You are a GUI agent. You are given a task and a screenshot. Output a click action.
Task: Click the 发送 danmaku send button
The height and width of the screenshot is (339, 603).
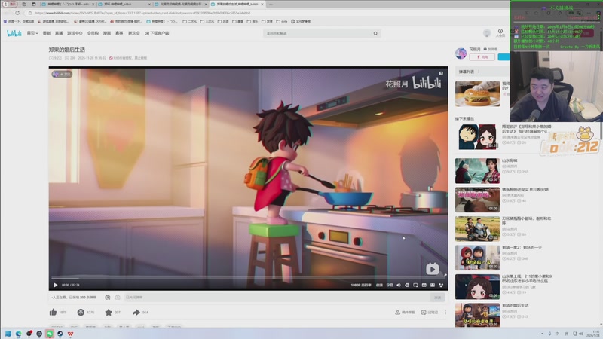click(x=438, y=298)
